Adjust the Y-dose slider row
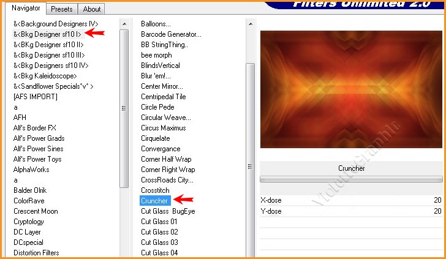The image size is (446, 259). (350, 211)
